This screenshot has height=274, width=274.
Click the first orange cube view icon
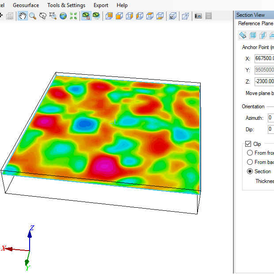point(108,16)
